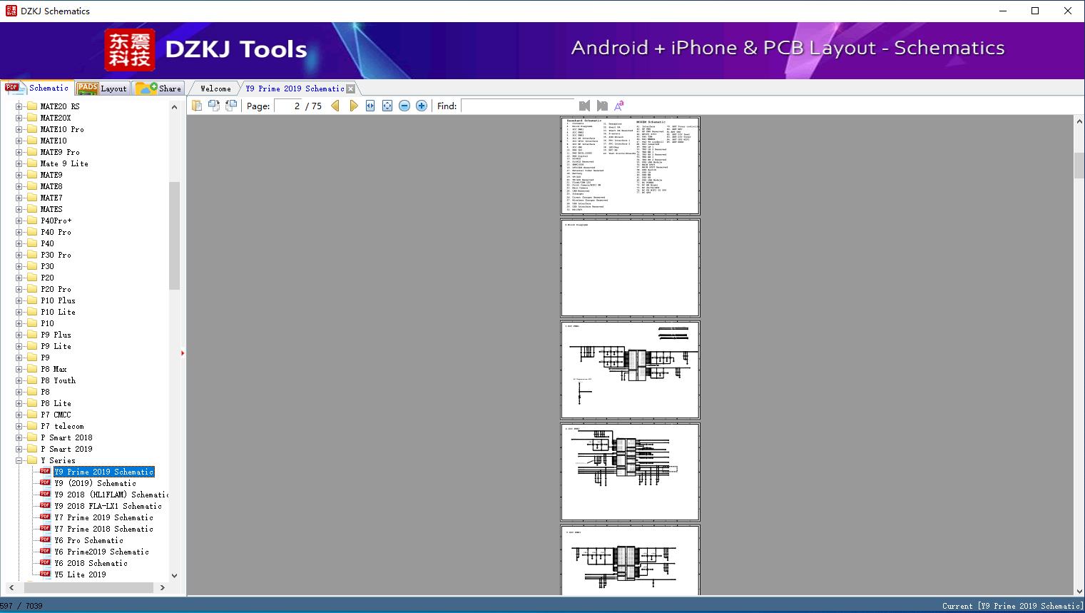
Task: Click the Find search box
Action: 517,106
